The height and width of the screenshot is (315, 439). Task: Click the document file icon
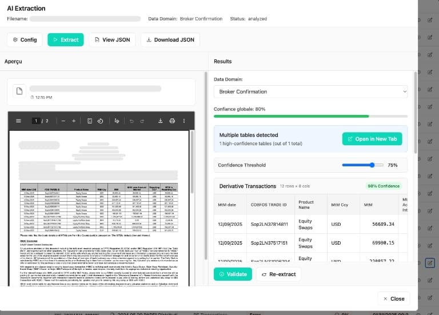point(19,91)
